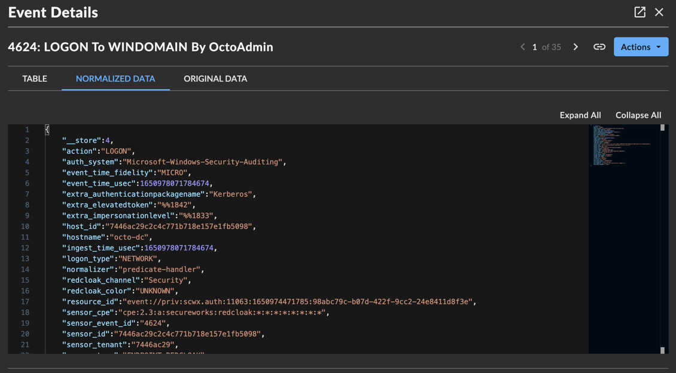The width and height of the screenshot is (676, 373).
Task: Click the "Kerberos" authentication package value
Action: point(231,194)
